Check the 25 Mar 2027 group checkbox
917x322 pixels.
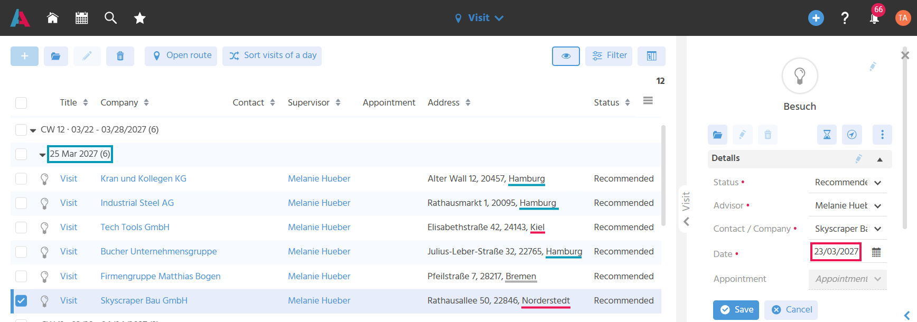21,154
